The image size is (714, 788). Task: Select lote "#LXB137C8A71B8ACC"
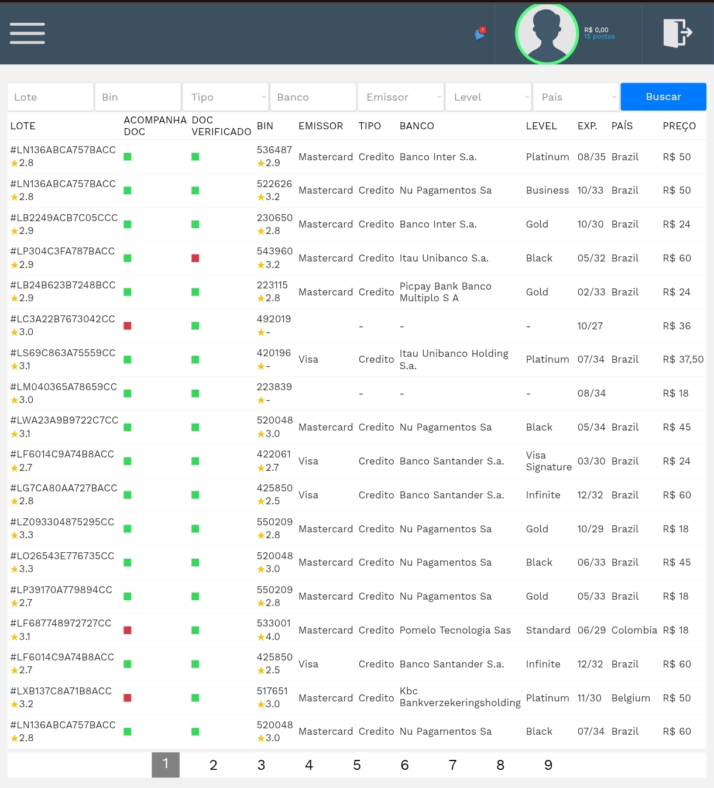point(61,691)
